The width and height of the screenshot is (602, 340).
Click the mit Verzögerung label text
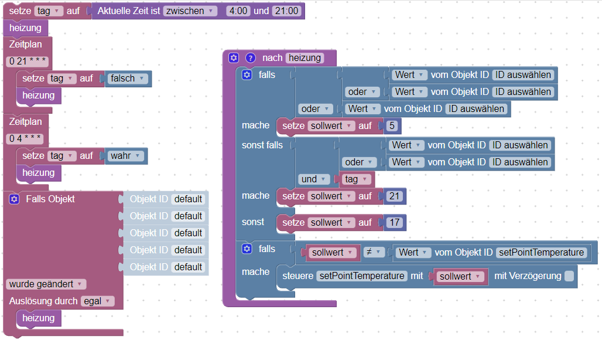tap(528, 276)
